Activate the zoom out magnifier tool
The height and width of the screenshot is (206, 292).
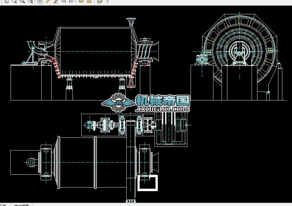(14, 1)
